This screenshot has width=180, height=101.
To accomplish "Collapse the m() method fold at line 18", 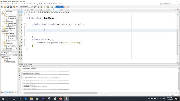I will tap(24, 40).
